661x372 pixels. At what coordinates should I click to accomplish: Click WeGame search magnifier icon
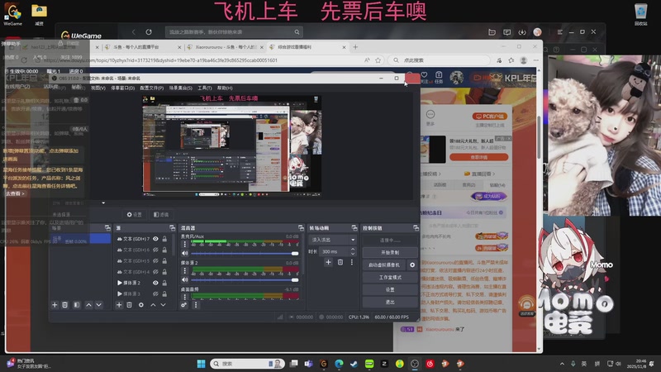297,32
